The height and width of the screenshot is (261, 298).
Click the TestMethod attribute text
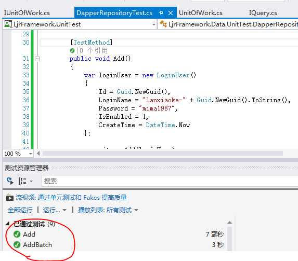(92, 43)
